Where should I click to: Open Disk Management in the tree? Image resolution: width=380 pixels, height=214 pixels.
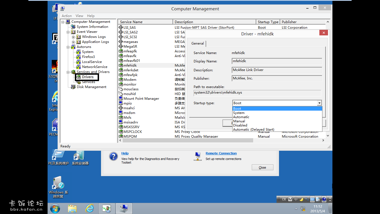click(92, 87)
